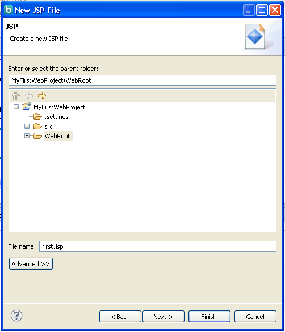
Task: Go to Next wizard page
Action: coord(164,317)
